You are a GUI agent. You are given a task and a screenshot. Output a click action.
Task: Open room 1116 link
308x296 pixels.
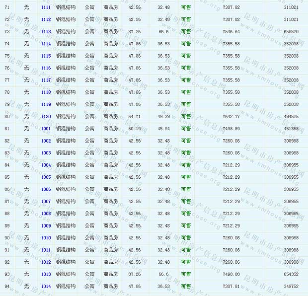[x=46, y=68]
